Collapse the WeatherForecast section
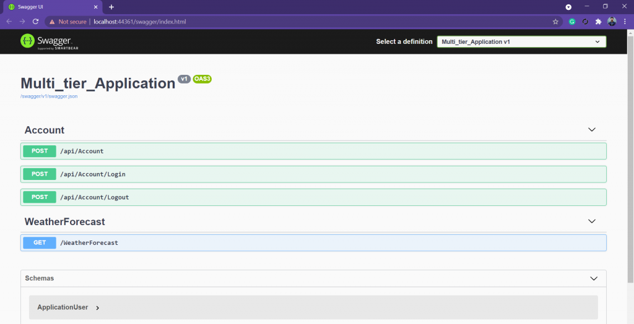634x324 pixels. [592, 221]
